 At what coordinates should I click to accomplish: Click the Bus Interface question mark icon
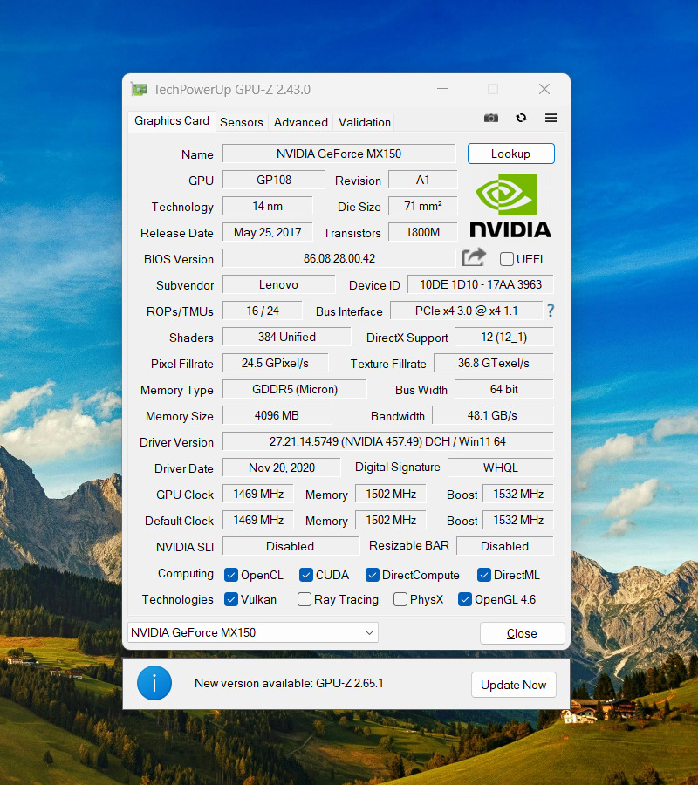click(551, 311)
